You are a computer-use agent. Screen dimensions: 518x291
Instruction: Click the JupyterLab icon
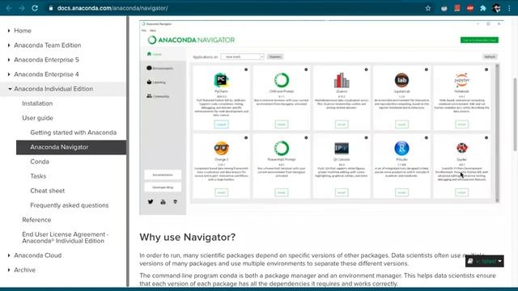point(401,80)
